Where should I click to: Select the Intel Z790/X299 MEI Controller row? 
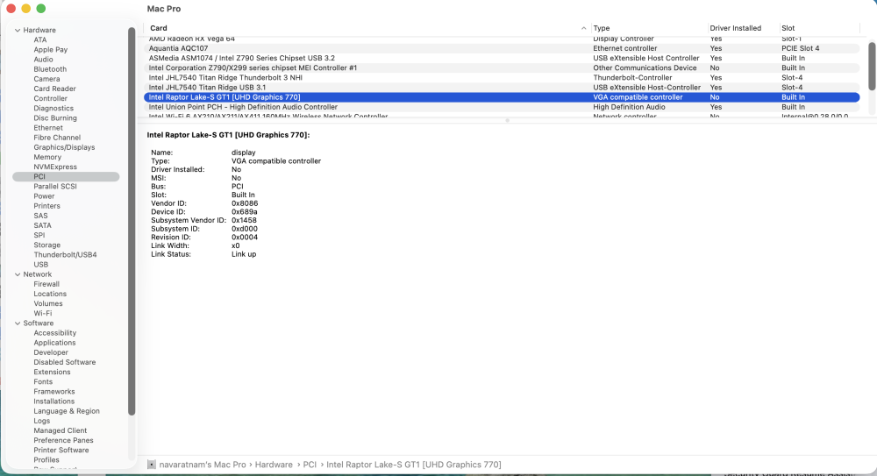coord(502,68)
